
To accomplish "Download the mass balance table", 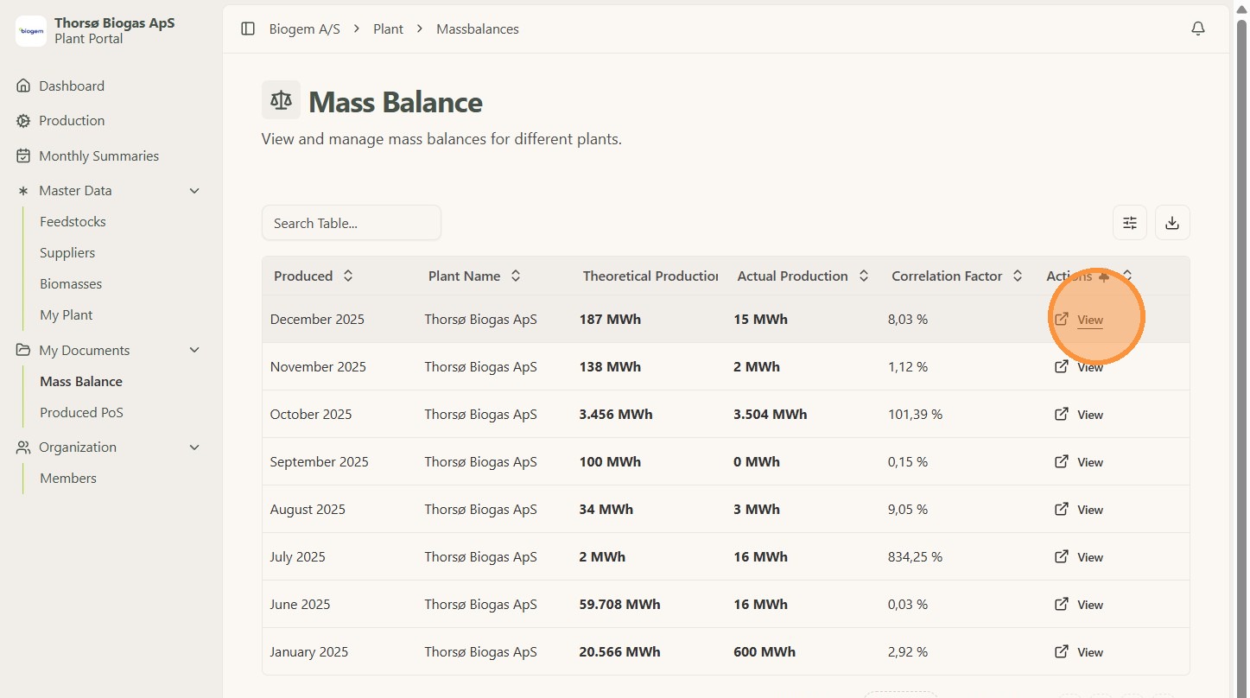I will (1171, 223).
